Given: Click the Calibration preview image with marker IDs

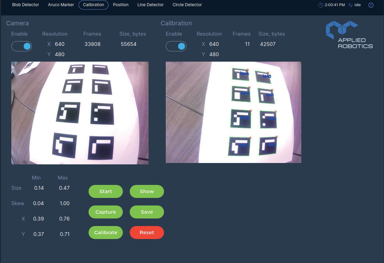Looking at the screenshot, I should [233, 112].
